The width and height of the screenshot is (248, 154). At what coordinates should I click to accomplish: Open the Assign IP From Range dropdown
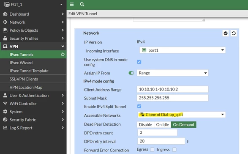coord(172,73)
